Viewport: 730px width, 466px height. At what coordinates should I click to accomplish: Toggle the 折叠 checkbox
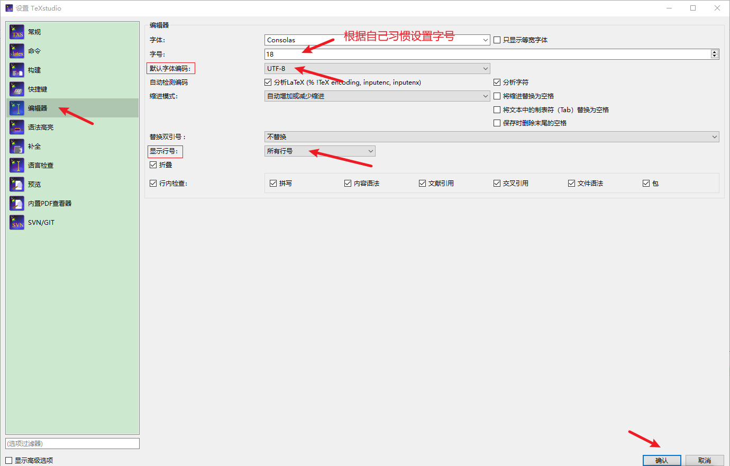[153, 165]
